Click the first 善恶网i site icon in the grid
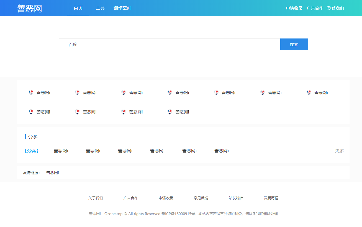The image size is (362, 227). click(40, 92)
